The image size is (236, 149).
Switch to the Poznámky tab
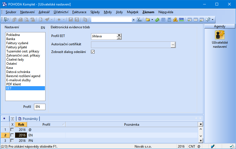28,119
